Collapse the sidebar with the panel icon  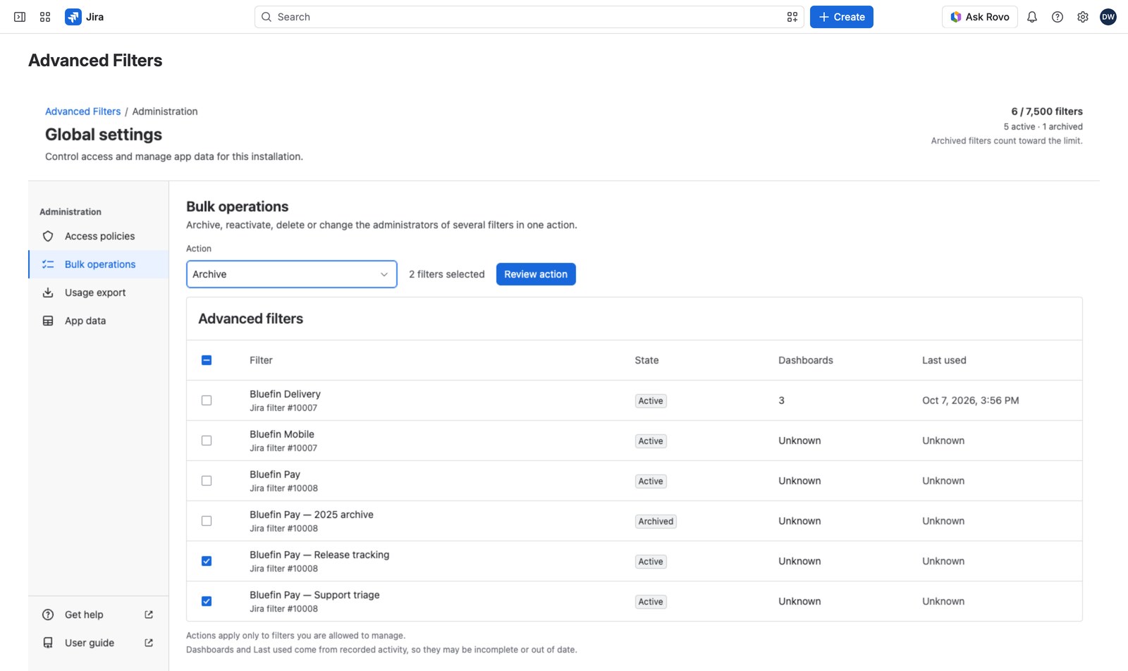tap(20, 17)
